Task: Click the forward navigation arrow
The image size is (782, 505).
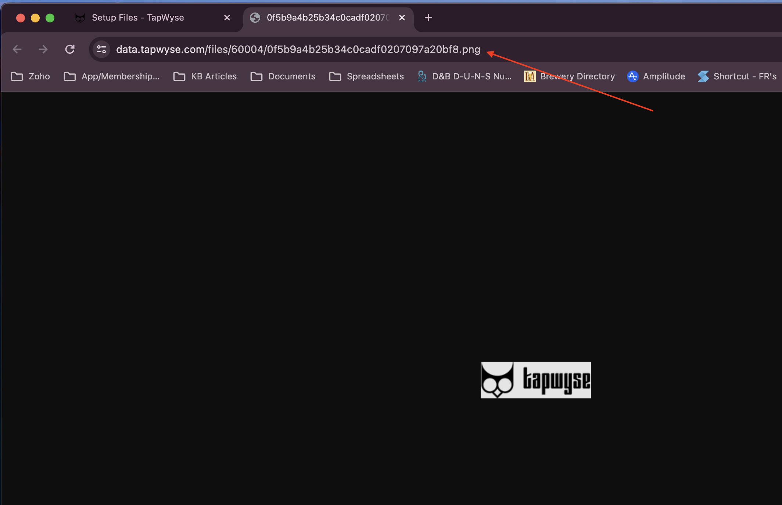Action: [43, 49]
